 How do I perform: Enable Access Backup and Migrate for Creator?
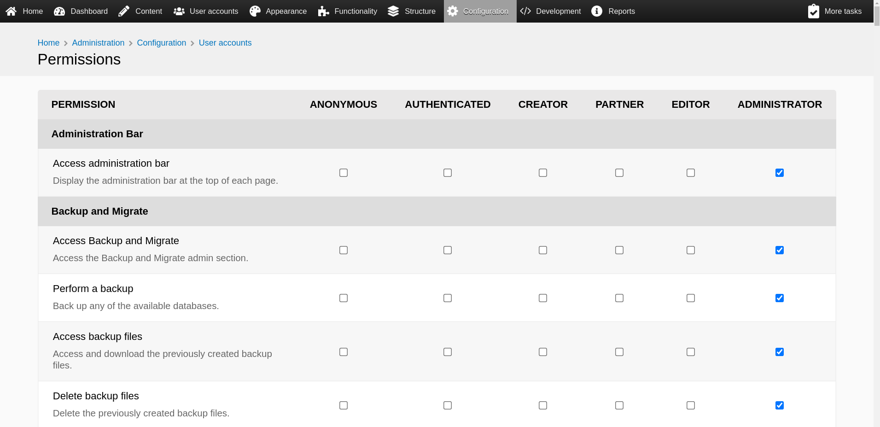tap(543, 250)
